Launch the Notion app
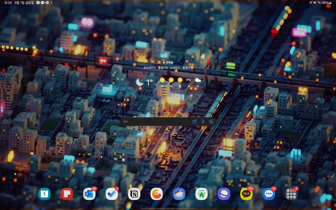Viewport: 336px width, 210px height. (x=134, y=194)
